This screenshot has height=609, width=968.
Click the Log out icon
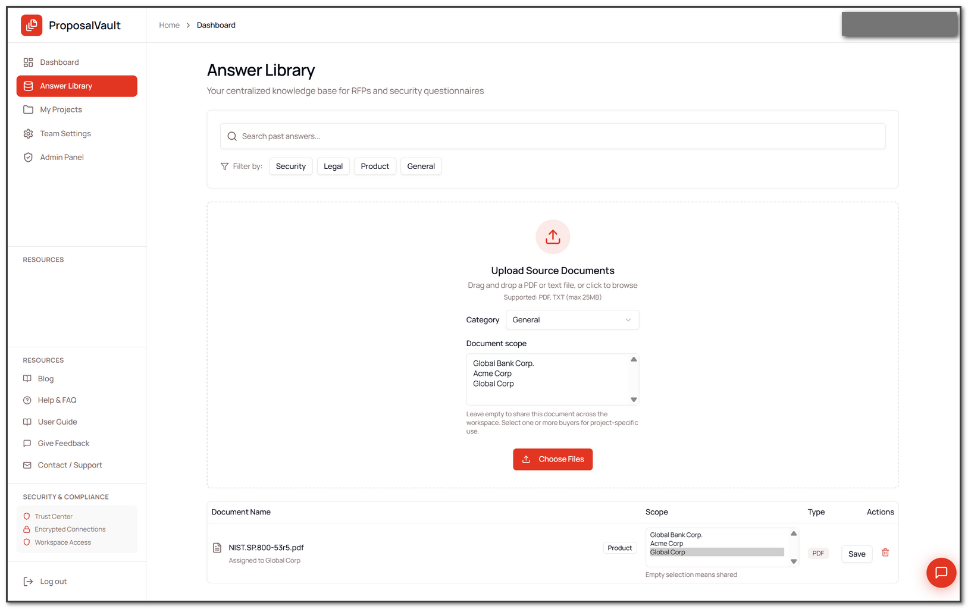28,582
